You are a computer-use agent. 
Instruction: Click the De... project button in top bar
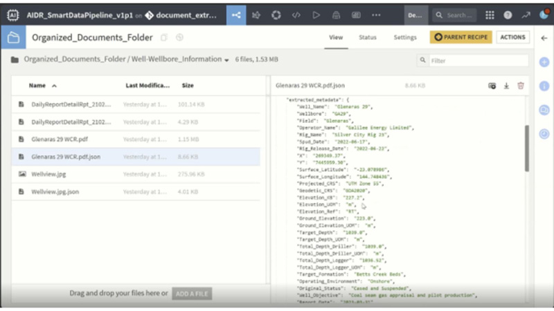tap(416, 15)
